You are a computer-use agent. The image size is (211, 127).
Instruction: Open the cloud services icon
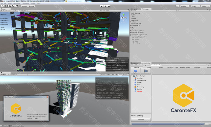click(177, 6)
